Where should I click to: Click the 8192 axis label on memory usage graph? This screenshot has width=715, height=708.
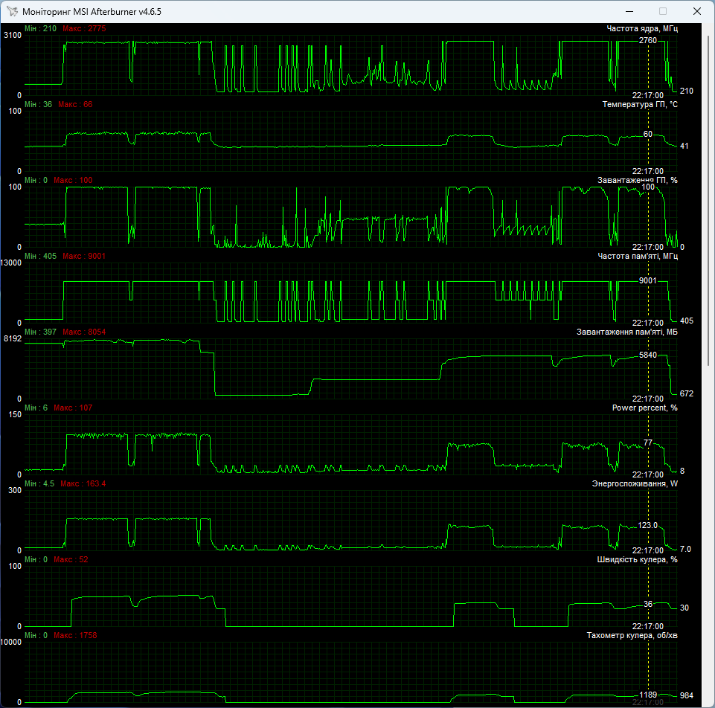coord(13,338)
